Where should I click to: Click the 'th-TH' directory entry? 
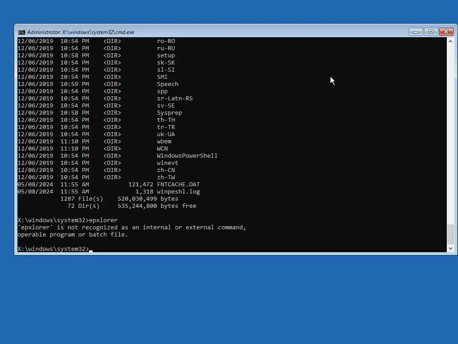[x=166, y=120]
